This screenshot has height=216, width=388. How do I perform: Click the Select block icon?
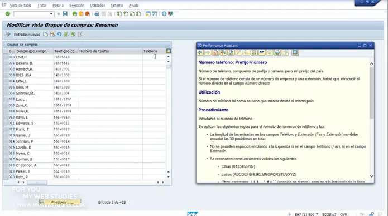(73, 35)
